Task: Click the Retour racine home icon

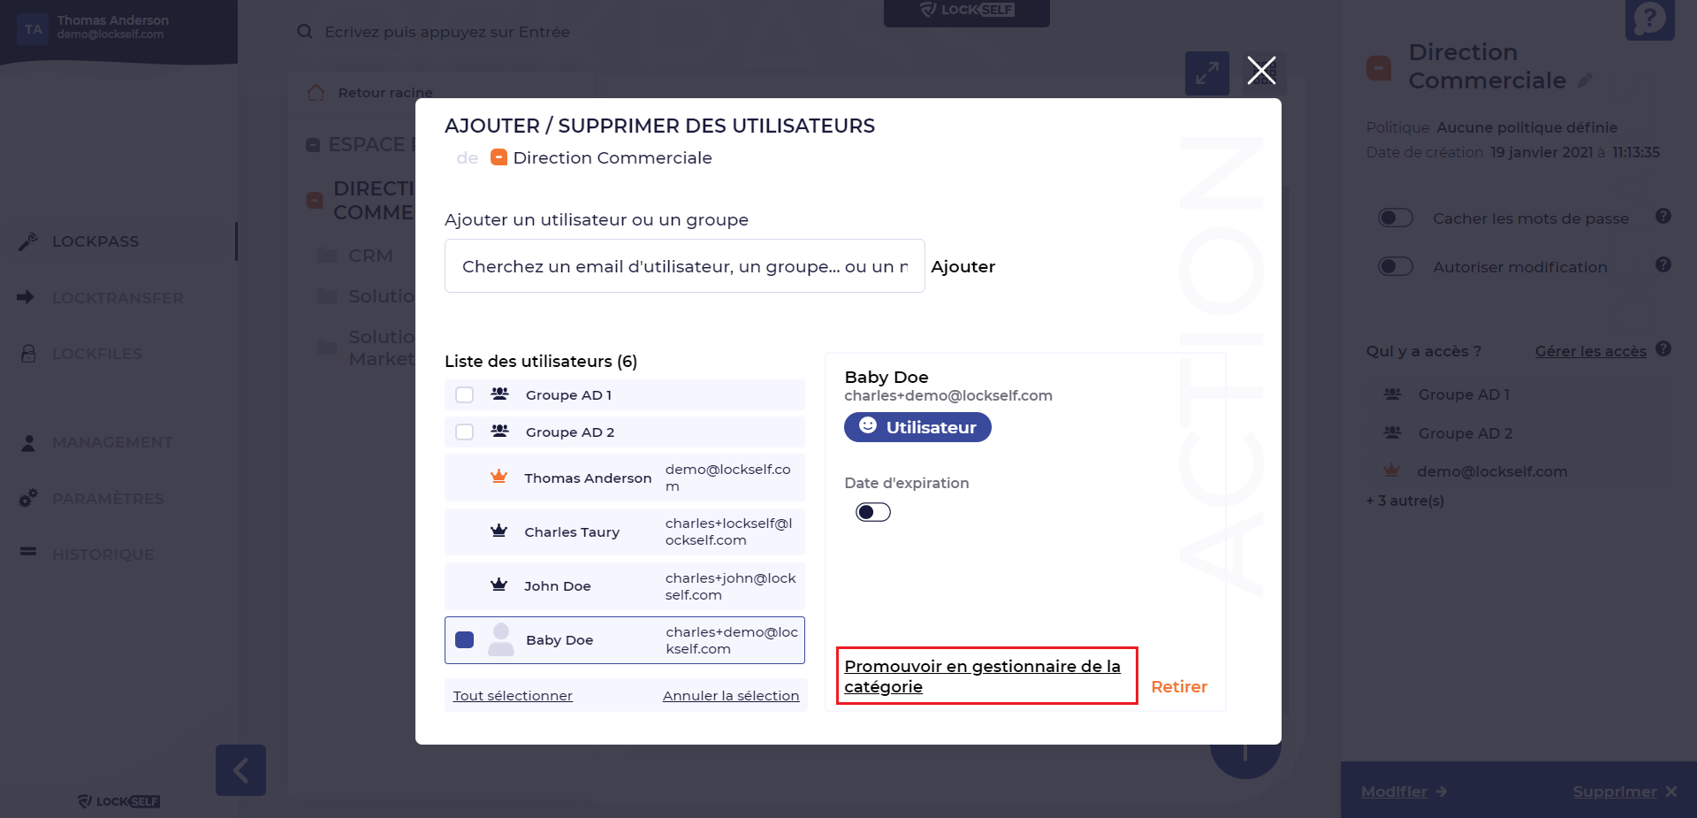Action: [316, 93]
